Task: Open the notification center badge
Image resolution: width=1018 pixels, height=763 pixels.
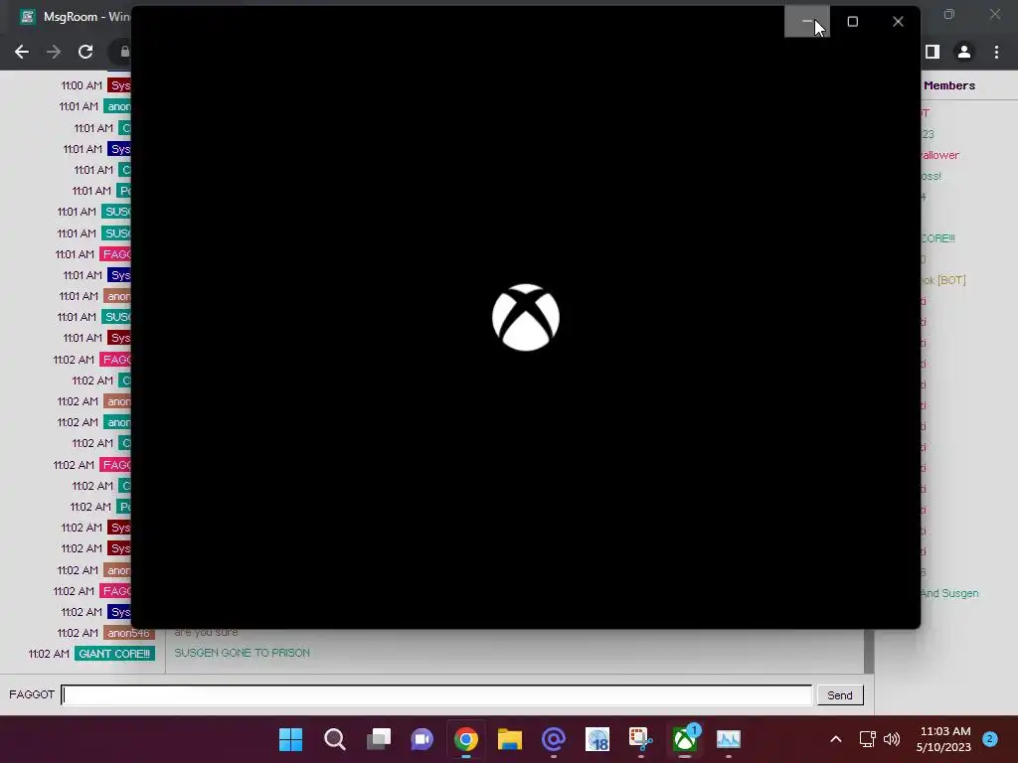Action: (990, 739)
